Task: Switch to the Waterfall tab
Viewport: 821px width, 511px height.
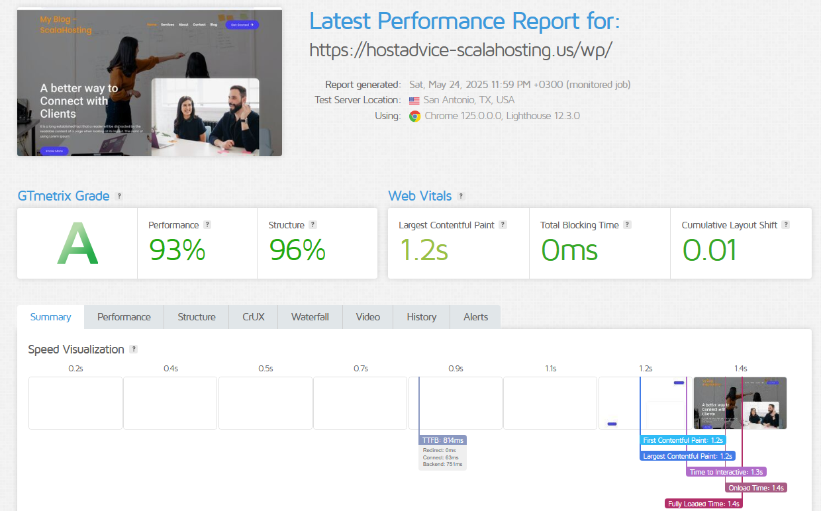Action: tap(310, 317)
